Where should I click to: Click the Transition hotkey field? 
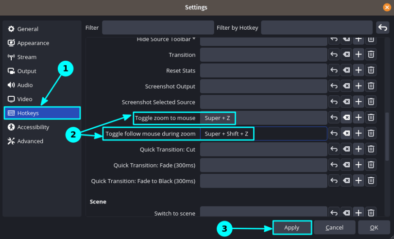click(x=264, y=54)
